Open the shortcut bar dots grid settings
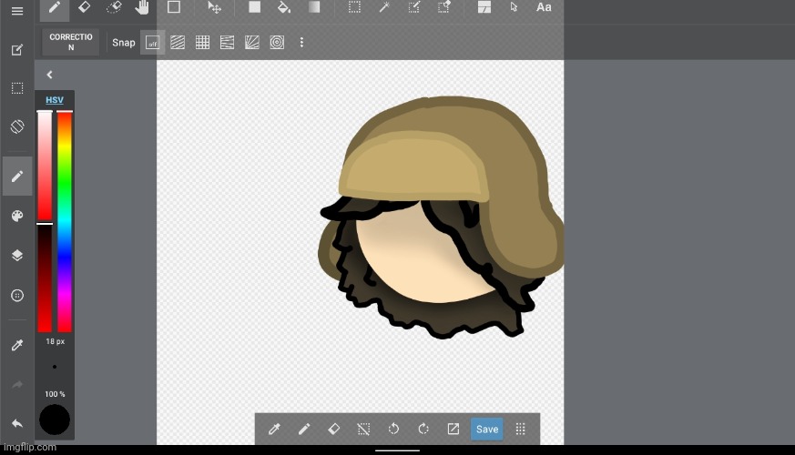 tap(520, 430)
